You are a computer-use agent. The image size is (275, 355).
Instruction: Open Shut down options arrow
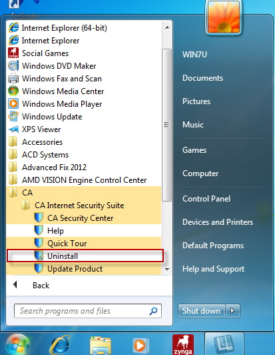pos(232,311)
